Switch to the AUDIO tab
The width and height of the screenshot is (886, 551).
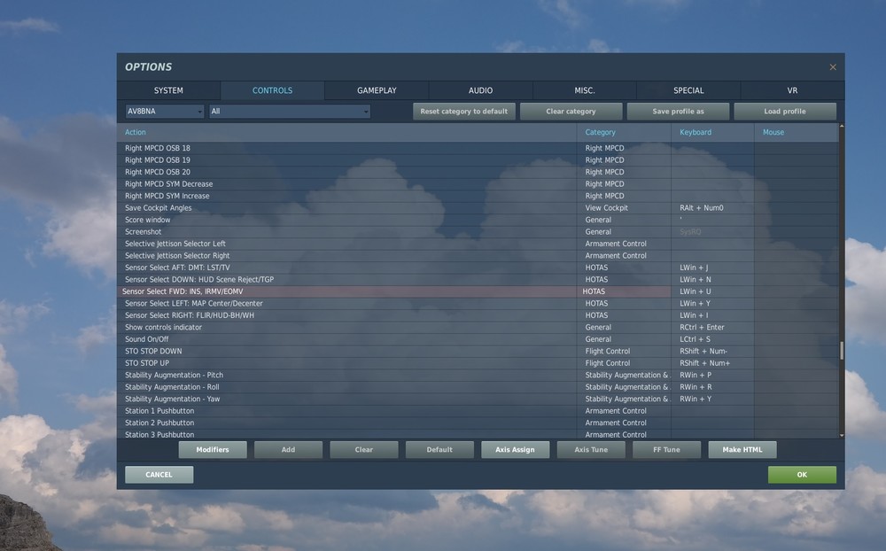(x=480, y=89)
